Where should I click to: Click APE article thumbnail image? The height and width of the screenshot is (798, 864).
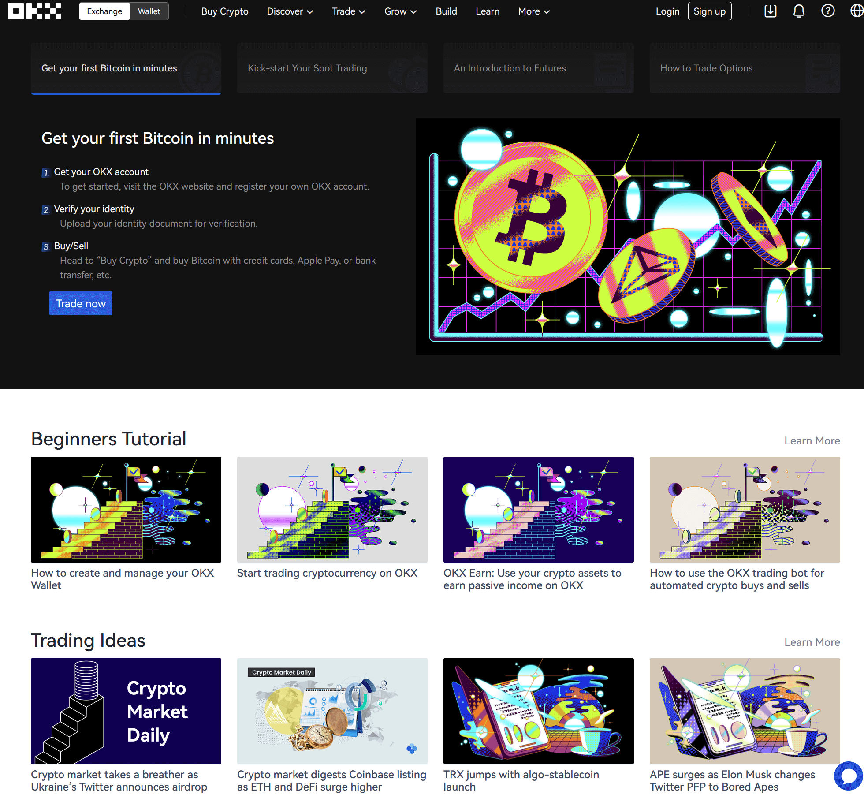(x=745, y=711)
